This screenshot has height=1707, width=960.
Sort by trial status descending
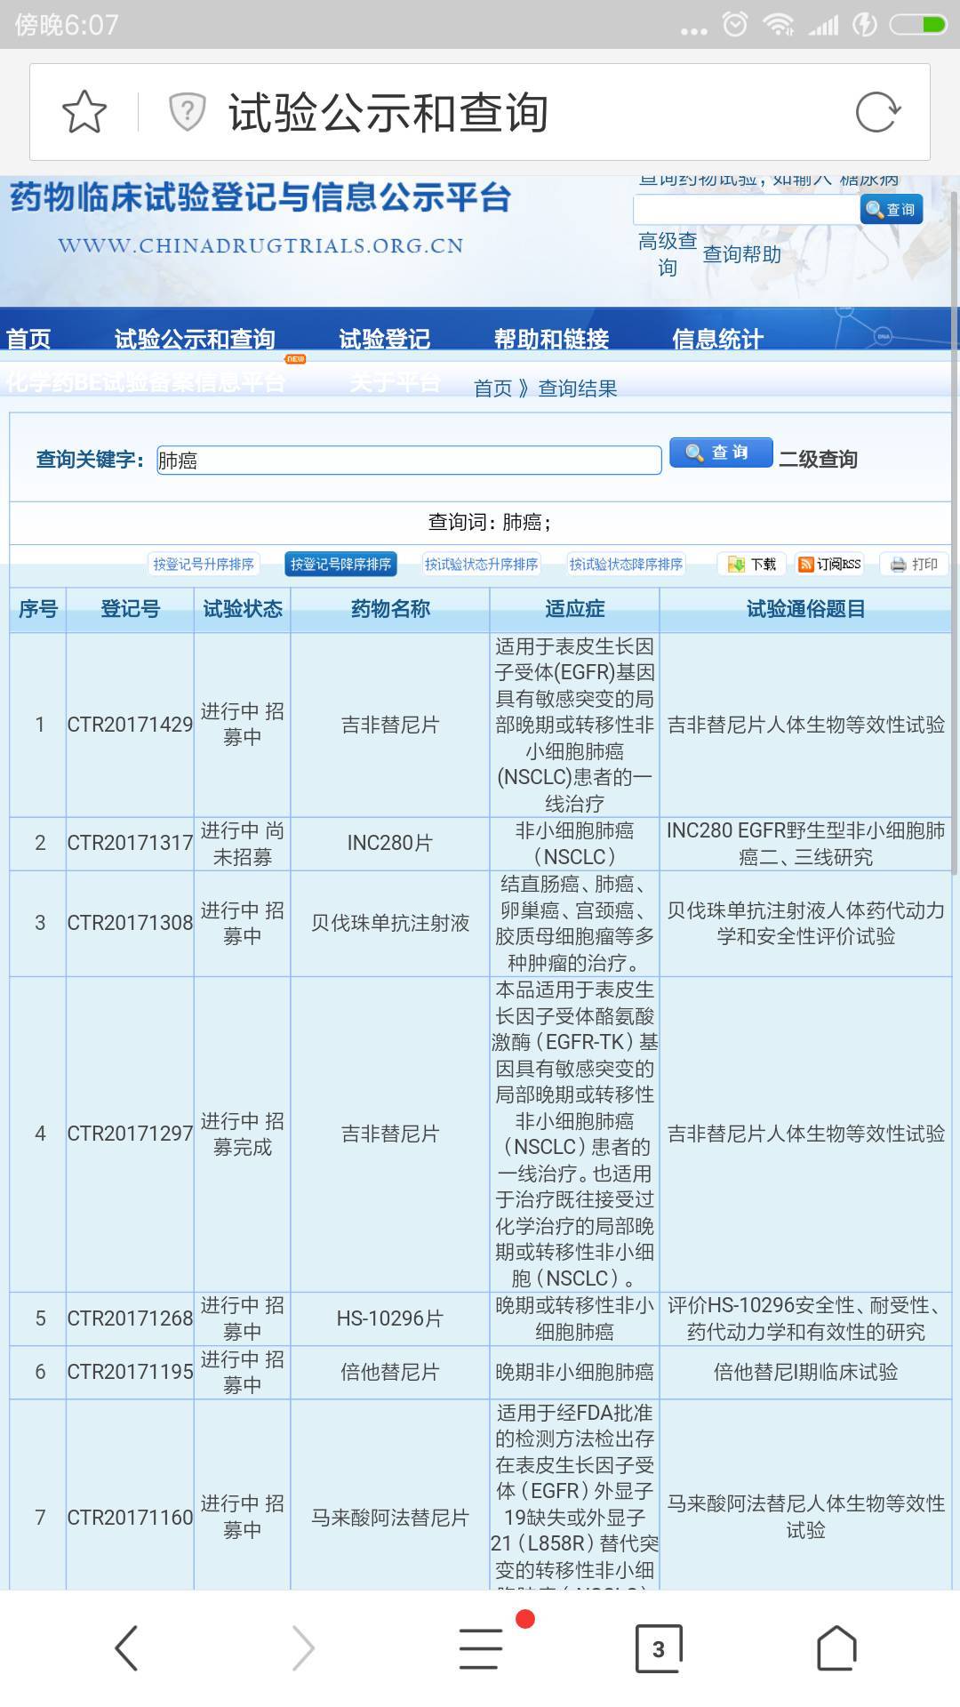tap(626, 565)
